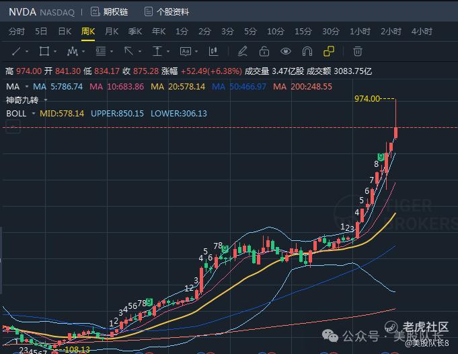
Task: Switch to 10分 chart tab
Action: click(x=276, y=31)
